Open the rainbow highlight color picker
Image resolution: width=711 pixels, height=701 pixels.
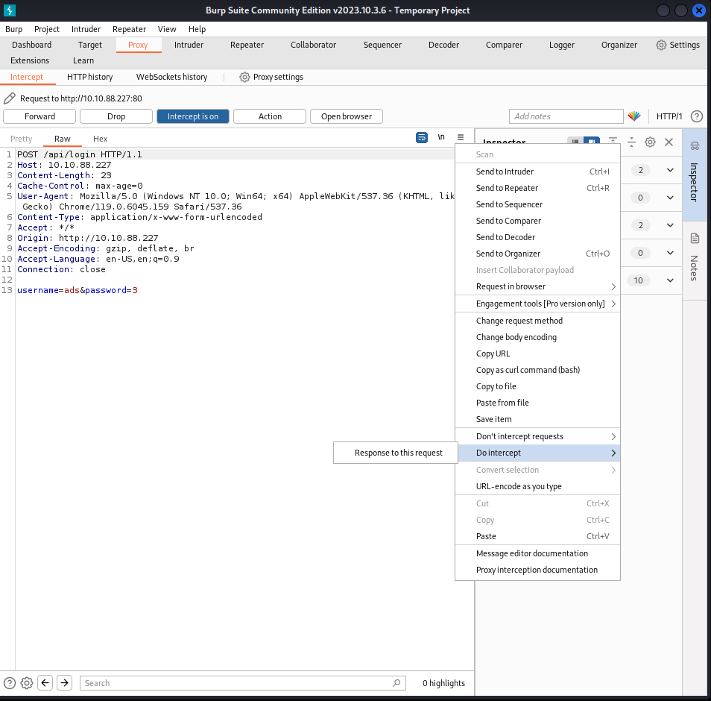click(x=634, y=116)
